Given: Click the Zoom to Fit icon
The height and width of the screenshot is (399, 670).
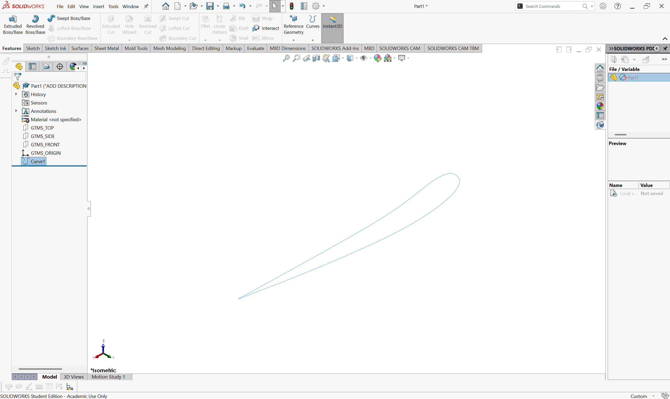Looking at the screenshot, I should pos(286,58).
